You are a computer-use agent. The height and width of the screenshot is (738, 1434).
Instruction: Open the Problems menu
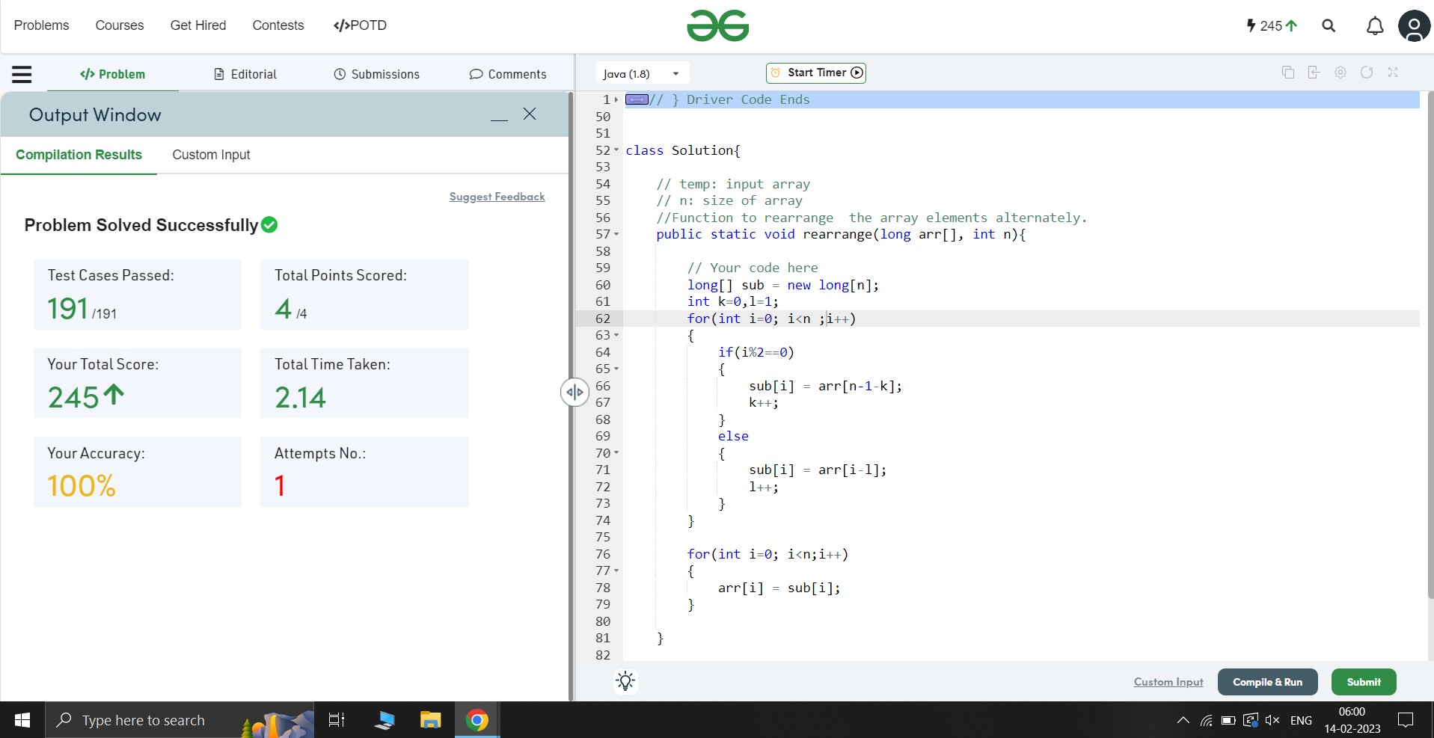pos(41,25)
